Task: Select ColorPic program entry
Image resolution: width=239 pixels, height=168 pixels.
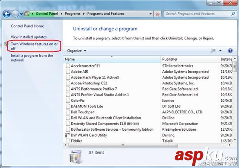Action: (x=77, y=101)
